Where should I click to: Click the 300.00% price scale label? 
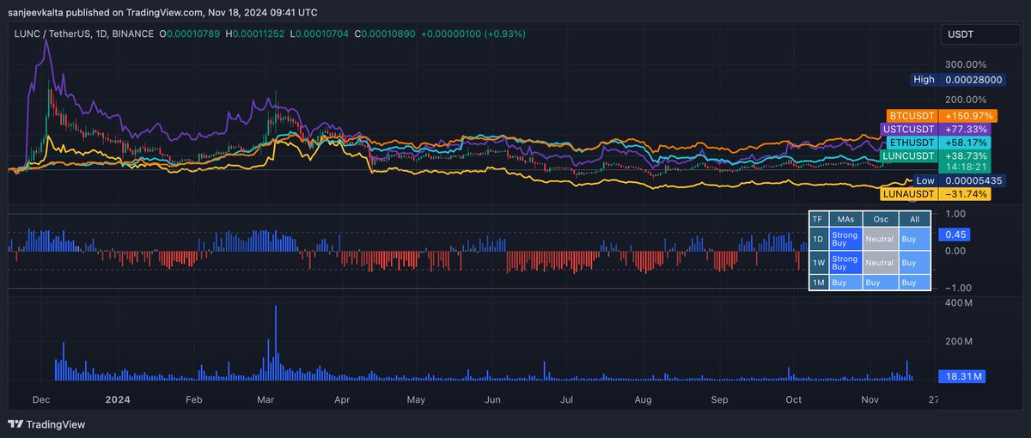tap(965, 64)
